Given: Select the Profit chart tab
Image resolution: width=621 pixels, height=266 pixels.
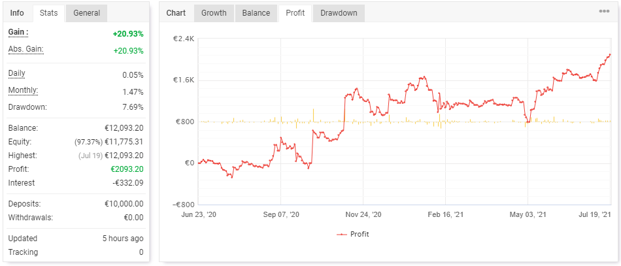Looking at the screenshot, I should pyautogui.click(x=295, y=13).
